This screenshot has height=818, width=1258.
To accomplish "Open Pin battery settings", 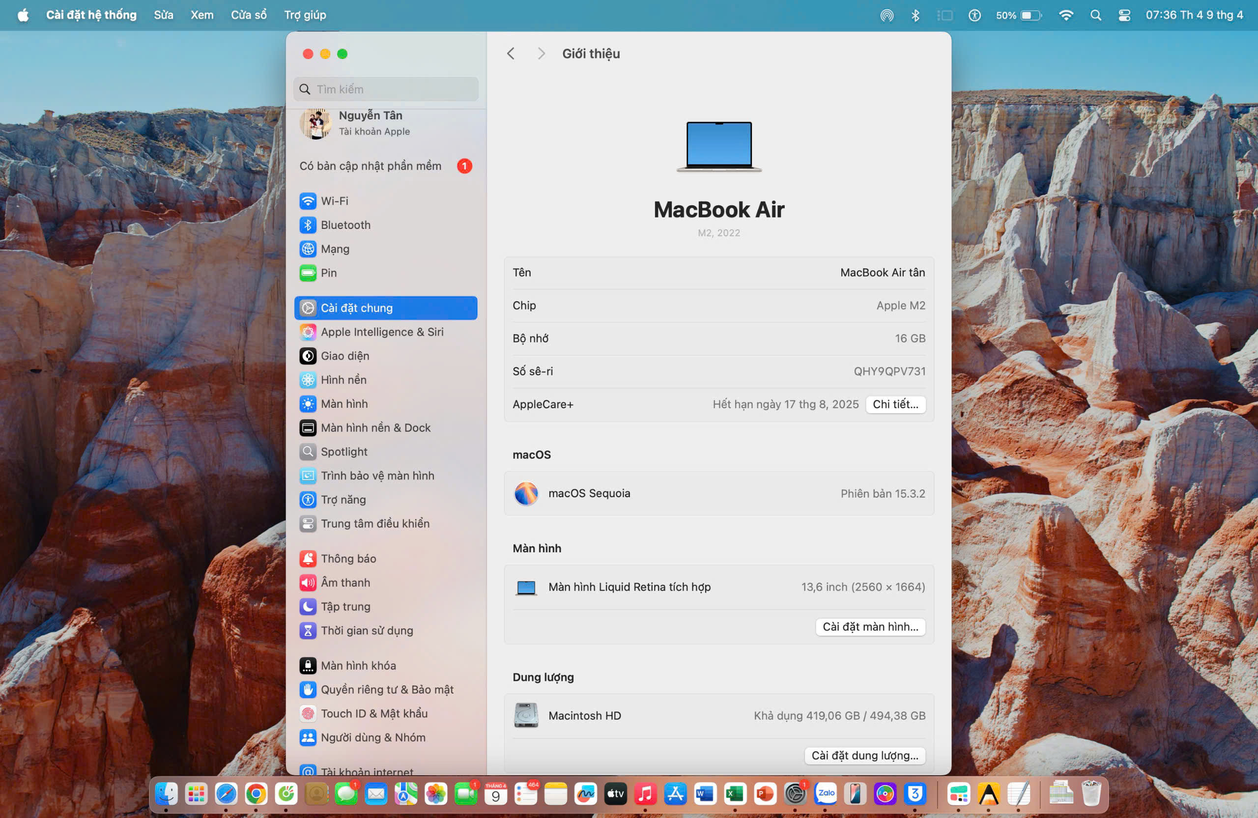I will [385, 273].
